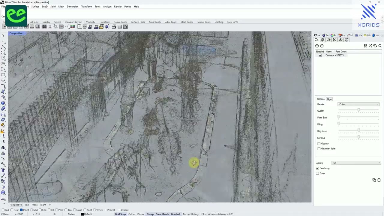Click the Meters units field in status bar
Viewport: 384px width, 216px height.
pyautogui.click(x=71, y=214)
